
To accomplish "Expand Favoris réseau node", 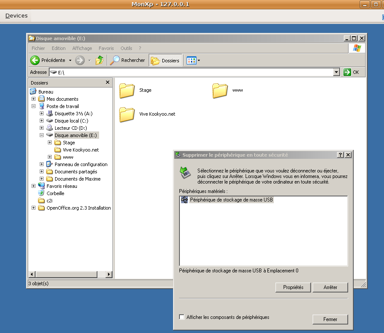I will tap(34, 186).
